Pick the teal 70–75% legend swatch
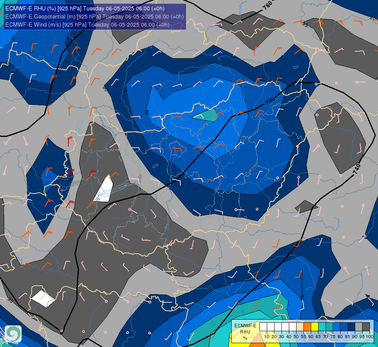378x347 pixels. tap(329, 327)
